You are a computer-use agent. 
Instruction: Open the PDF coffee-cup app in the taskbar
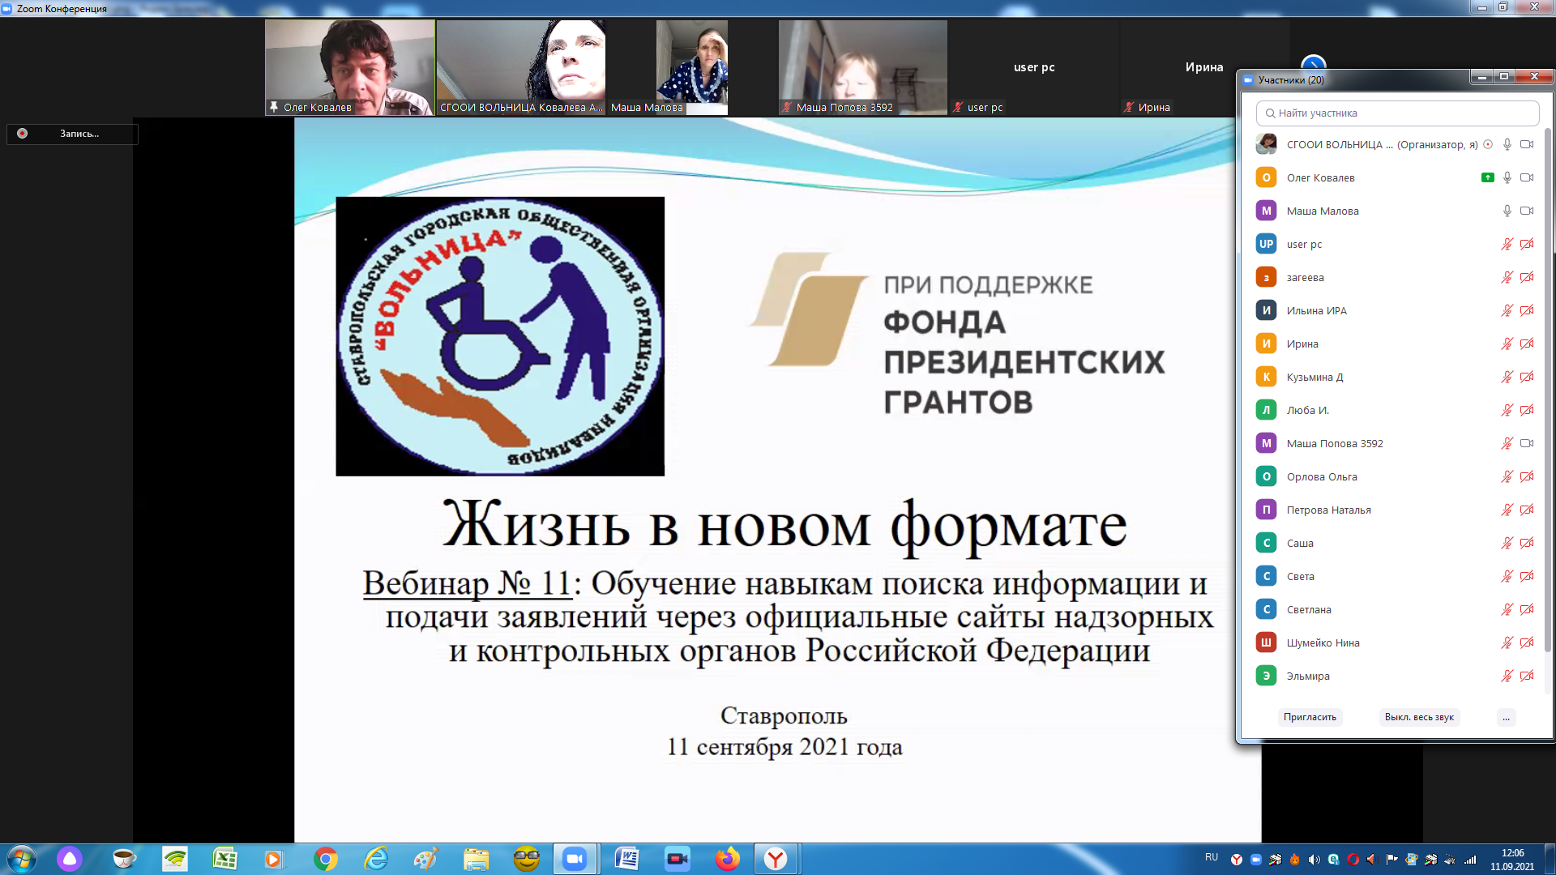(124, 859)
